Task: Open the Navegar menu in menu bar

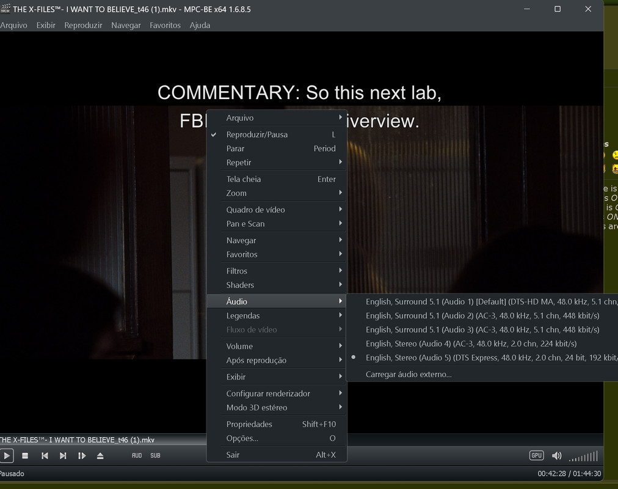Action: [x=126, y=25]
